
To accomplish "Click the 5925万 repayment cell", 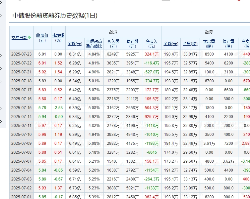I will click(x=132, y=54).
